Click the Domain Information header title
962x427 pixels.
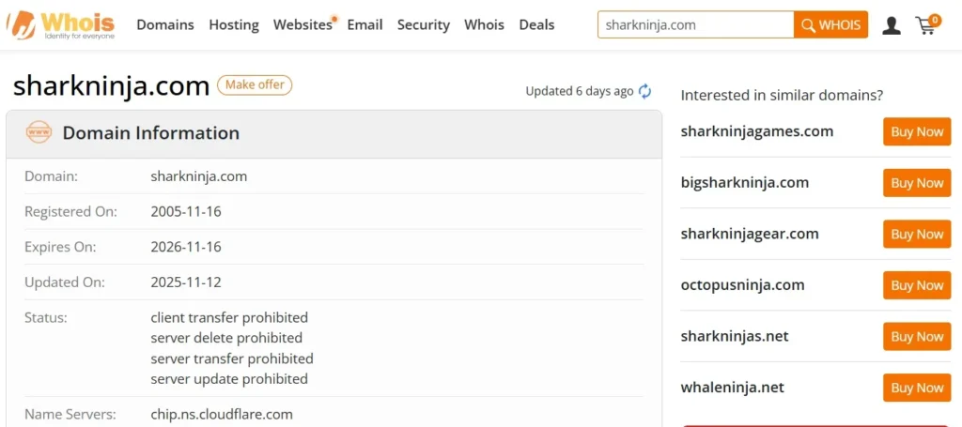[x=151, y=133]
